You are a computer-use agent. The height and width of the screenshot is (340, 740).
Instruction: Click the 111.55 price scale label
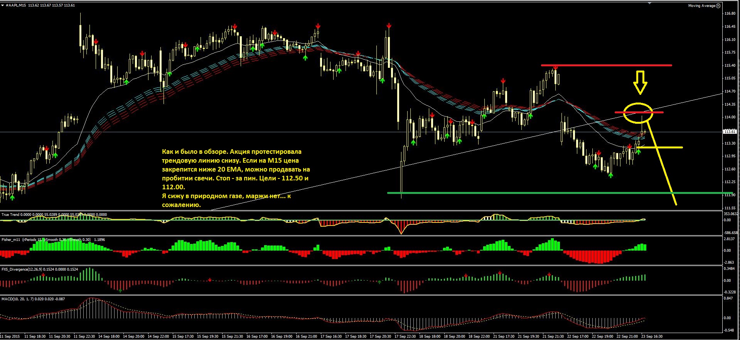[730, 208]
